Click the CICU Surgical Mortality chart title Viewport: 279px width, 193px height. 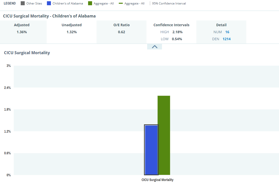pyautogui.click(x=27, y=53)
